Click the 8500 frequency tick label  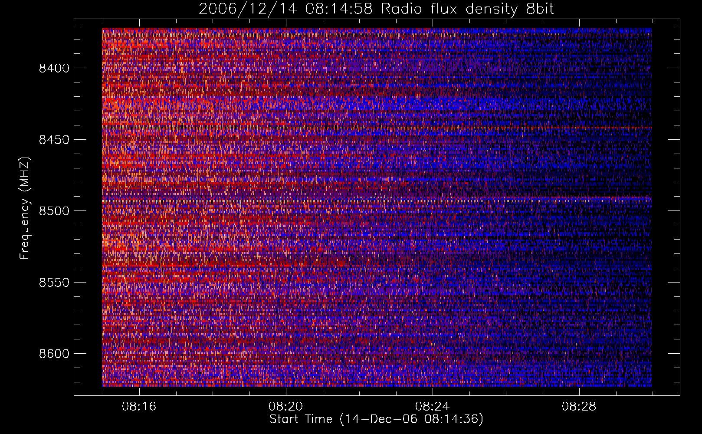tap(54, 211)
